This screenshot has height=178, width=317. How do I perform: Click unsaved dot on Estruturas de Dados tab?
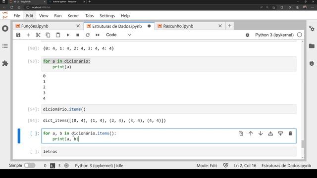149,26
